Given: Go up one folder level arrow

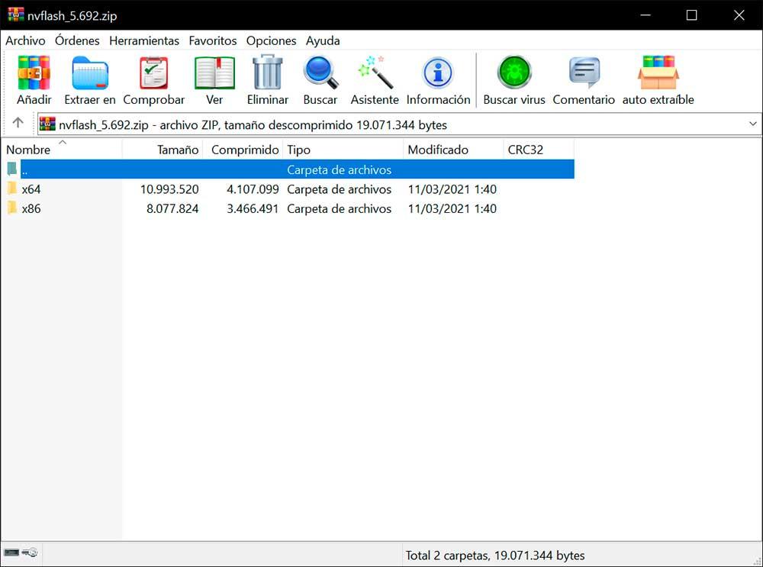Looking at the screenshot, I should [18, 123].
